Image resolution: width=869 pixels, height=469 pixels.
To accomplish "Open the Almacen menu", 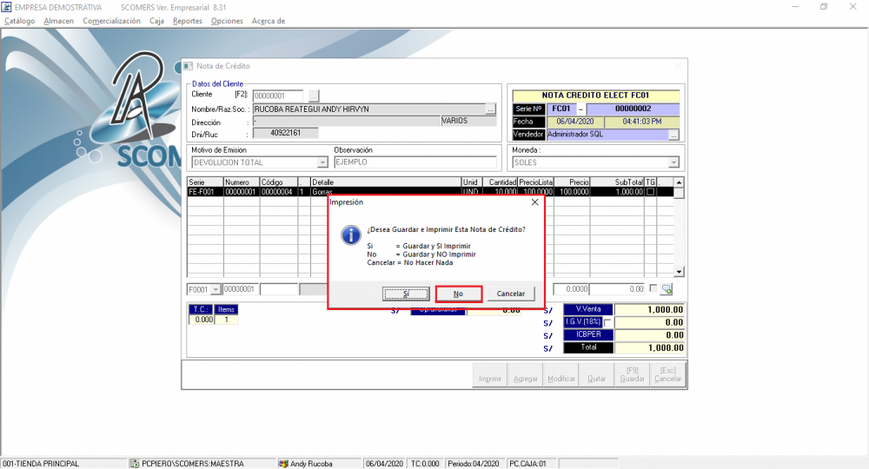I will [x=59, y=21].
